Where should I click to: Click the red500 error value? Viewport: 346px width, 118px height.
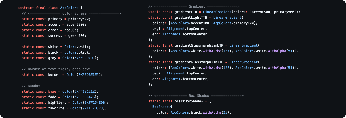tap(70, 30)
